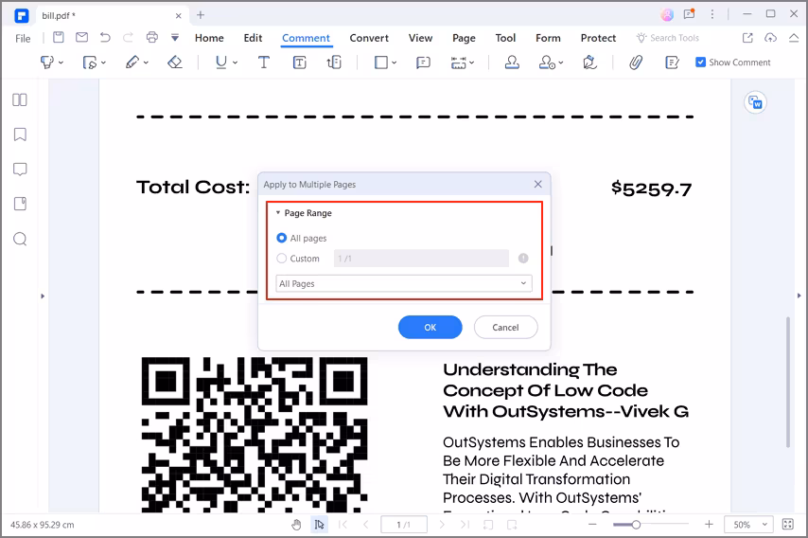Open the Comments panel in sidebar
This screenshot has width=808, height=538.
20,170
